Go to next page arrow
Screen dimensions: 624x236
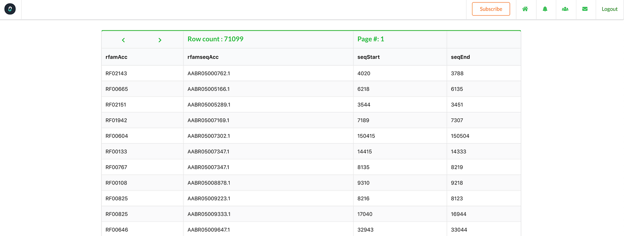(160, 40)
